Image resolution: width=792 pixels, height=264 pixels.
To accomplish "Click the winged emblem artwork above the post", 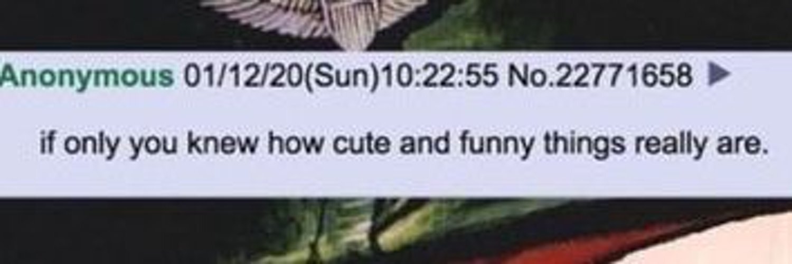I will click(x=312, y=20).
